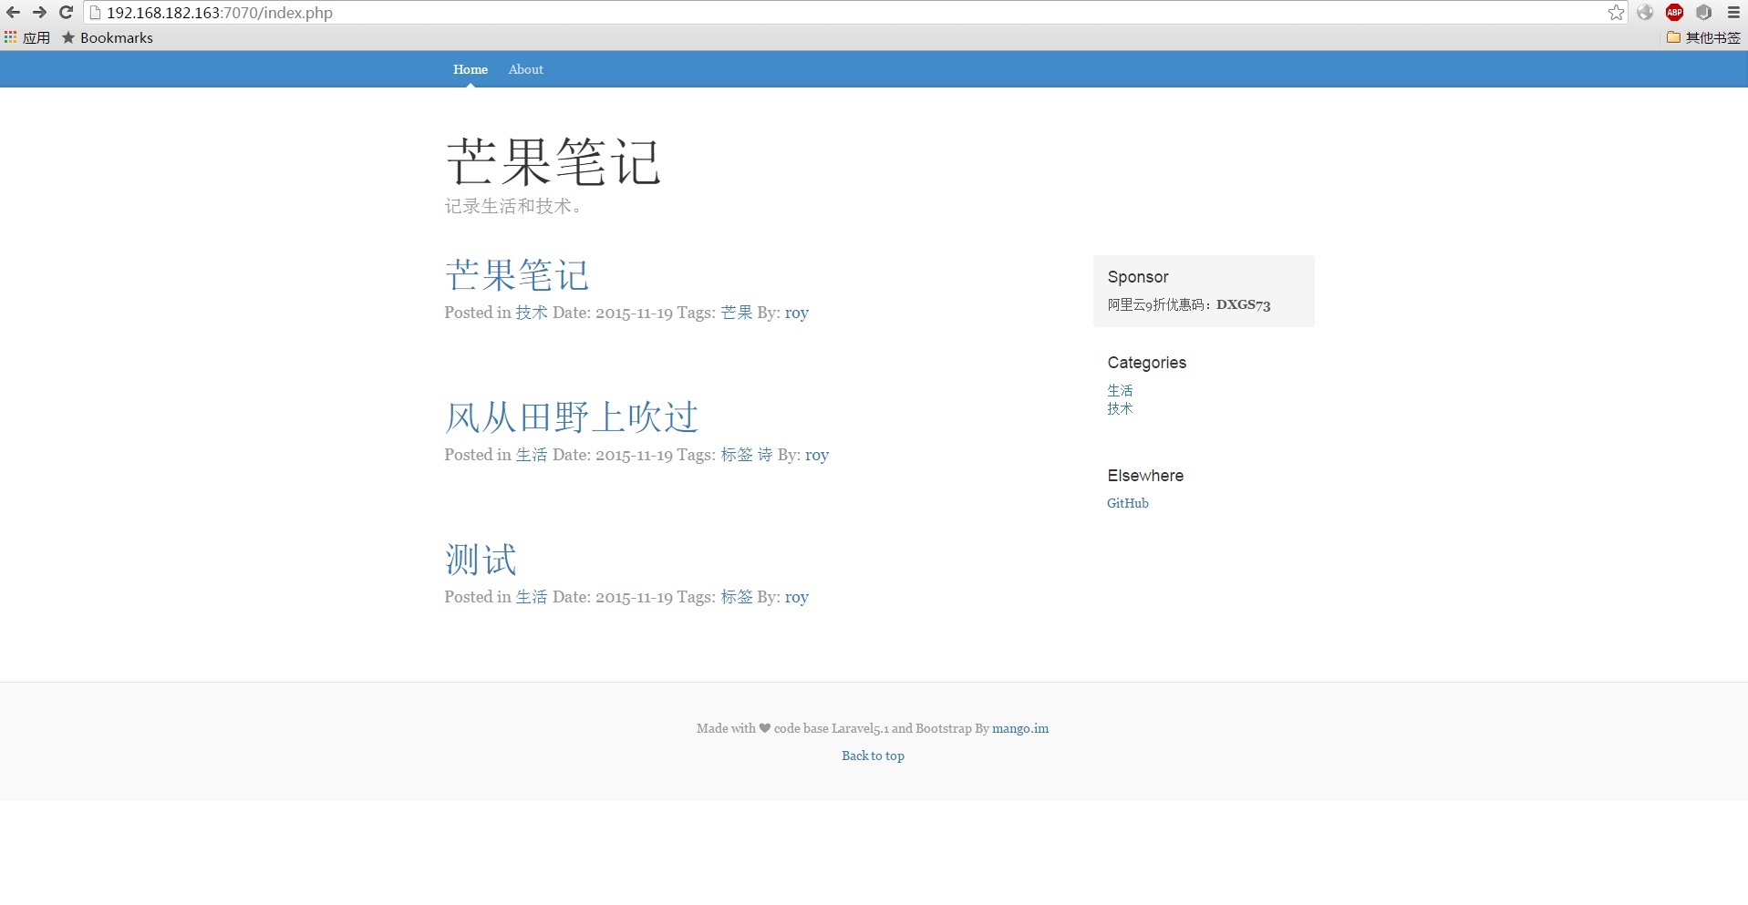This screenshot has width=1748, height=905.
Task: Click the browser forward arrow
Action: (x=39, y=13)
